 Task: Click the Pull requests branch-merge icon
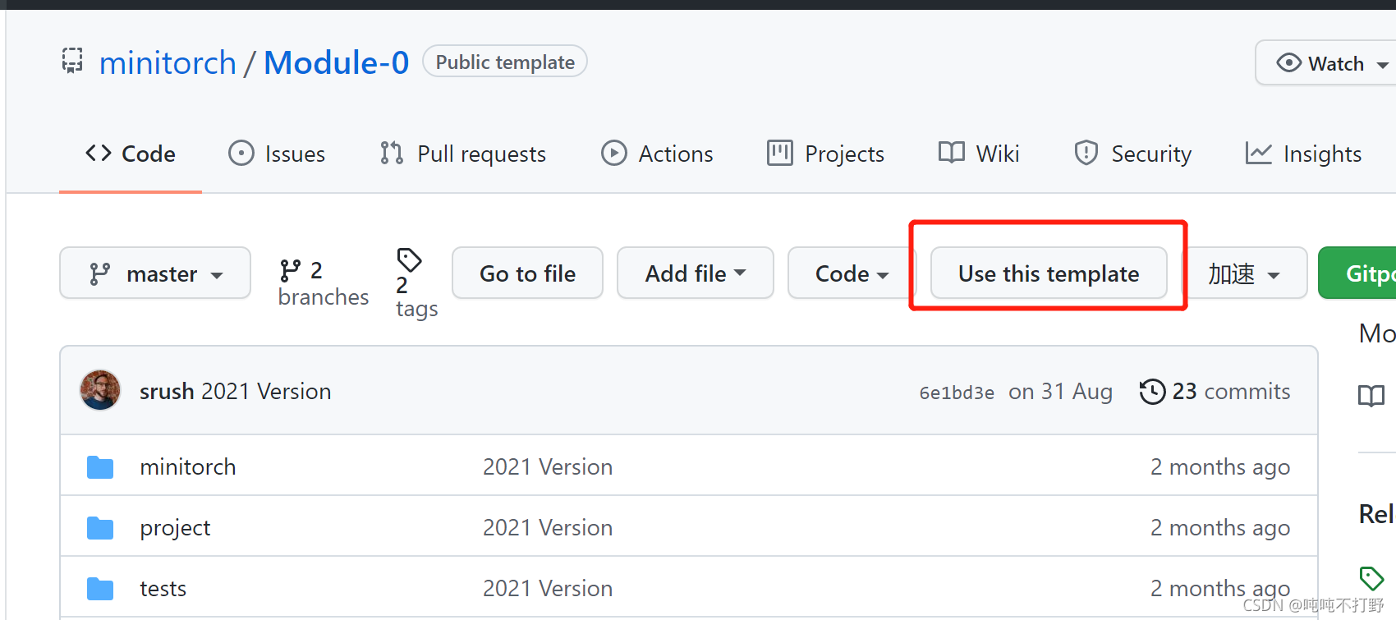pos(392,153)
